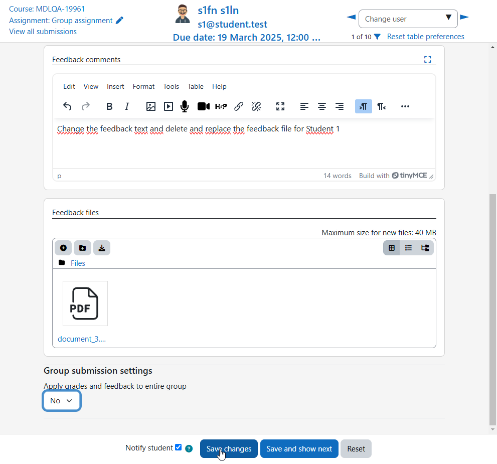The width and height of the screenshot is (497, 464).
Task: Open the Table menu
Action: 196,86
